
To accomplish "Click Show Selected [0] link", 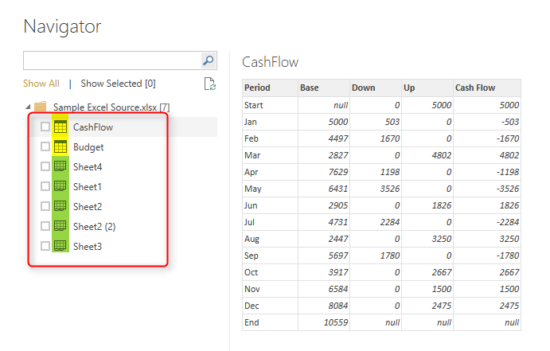I will click(x=118, y=84).
